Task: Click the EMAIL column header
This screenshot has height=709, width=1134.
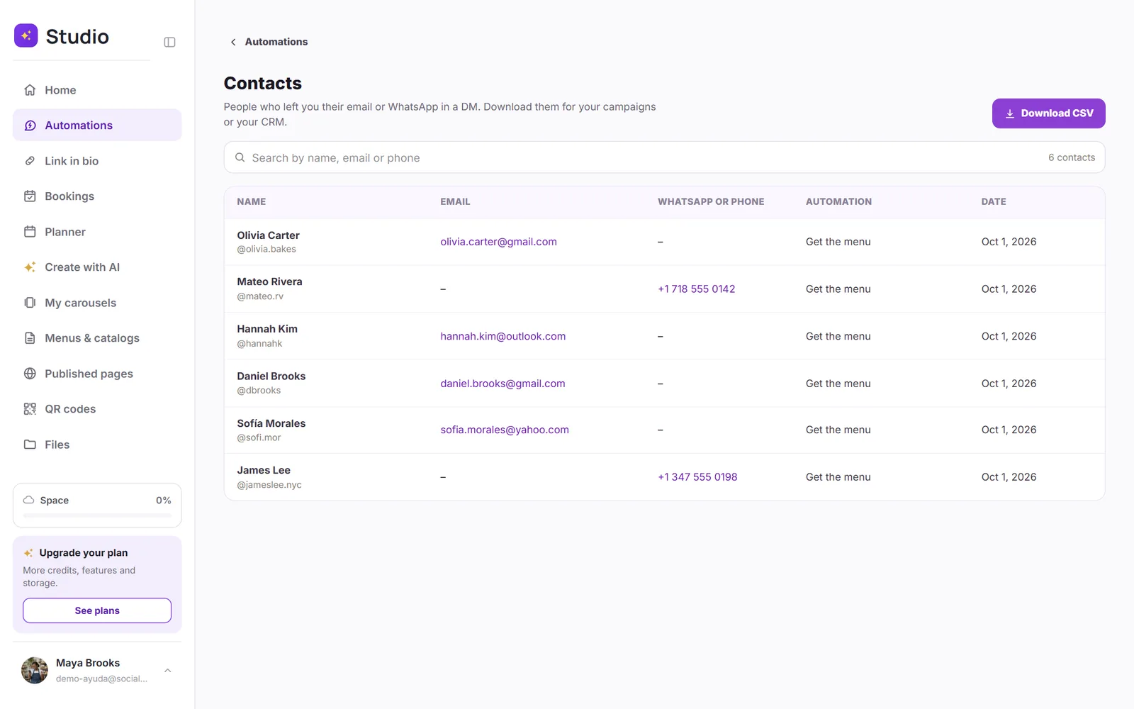Action: (x=455, y=201)
